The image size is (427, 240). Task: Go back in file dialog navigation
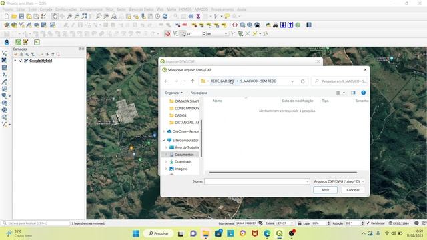coord(166,81)
